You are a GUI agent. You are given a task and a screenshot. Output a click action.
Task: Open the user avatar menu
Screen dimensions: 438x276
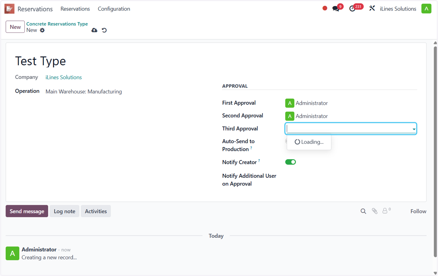[426, 8]
